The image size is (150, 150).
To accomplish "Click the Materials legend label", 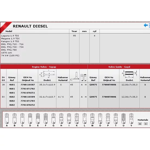I will click(x=143, y=120).
